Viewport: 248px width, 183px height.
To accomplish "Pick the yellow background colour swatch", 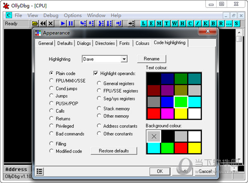I will click(x=195, y=148).
